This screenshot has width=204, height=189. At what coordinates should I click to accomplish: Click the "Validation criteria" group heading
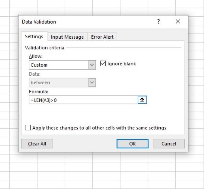click(x=44, y=48)
